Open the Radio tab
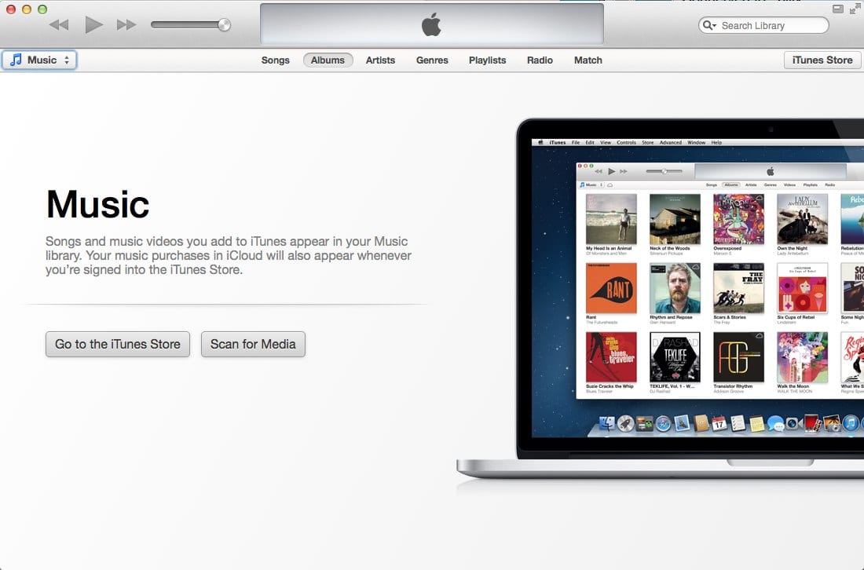Viewport: 864px width, 570px height. pos(540,60)
